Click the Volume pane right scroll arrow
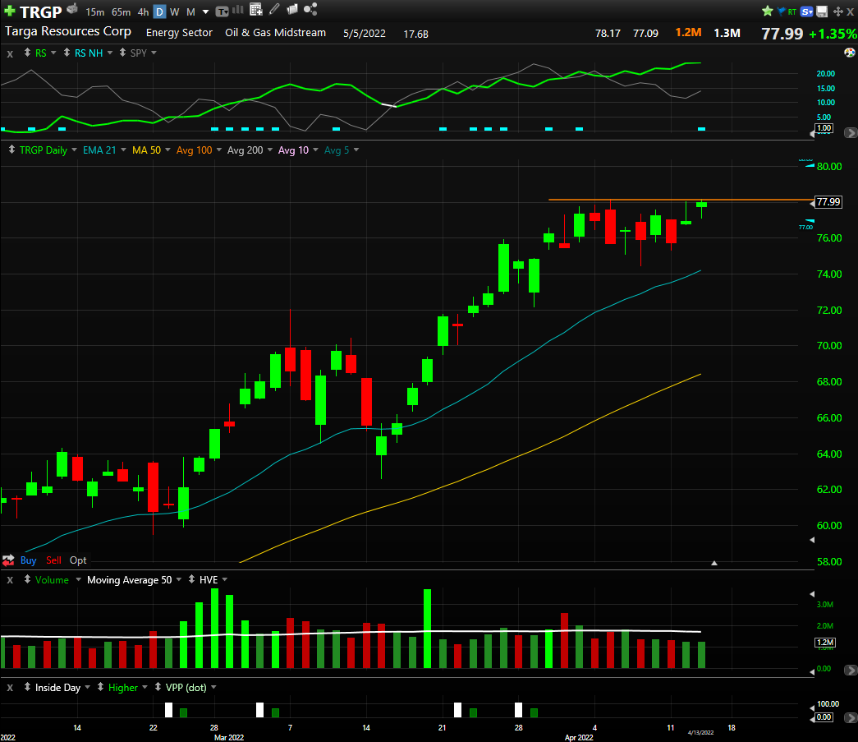Screen dimensions: 858x742 point(851,670)
